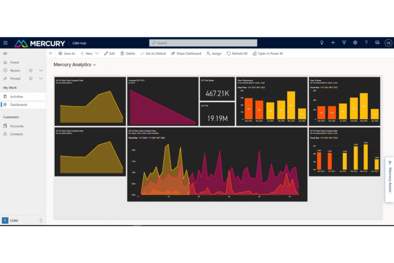
Task: Click the back arrow in command bar
Action: coord(51,53)
